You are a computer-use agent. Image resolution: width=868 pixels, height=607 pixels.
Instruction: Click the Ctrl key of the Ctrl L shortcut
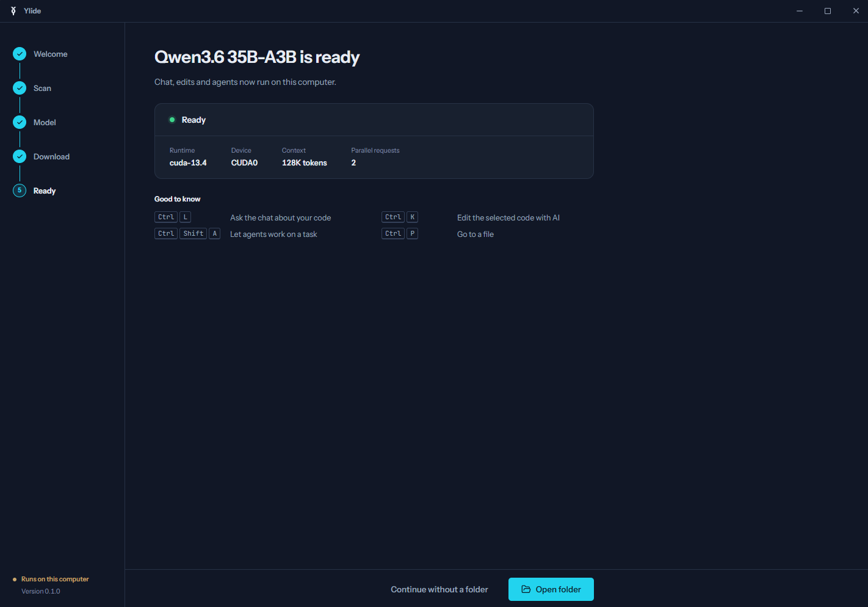pos(166,217)
